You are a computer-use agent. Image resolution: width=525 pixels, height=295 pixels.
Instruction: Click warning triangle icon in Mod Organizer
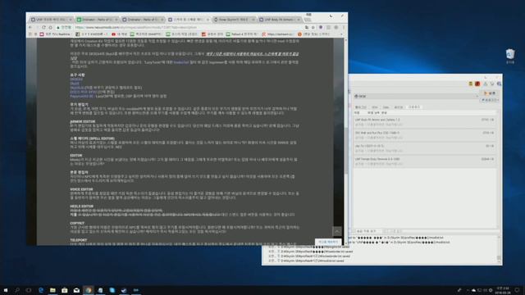coord(485,84)
